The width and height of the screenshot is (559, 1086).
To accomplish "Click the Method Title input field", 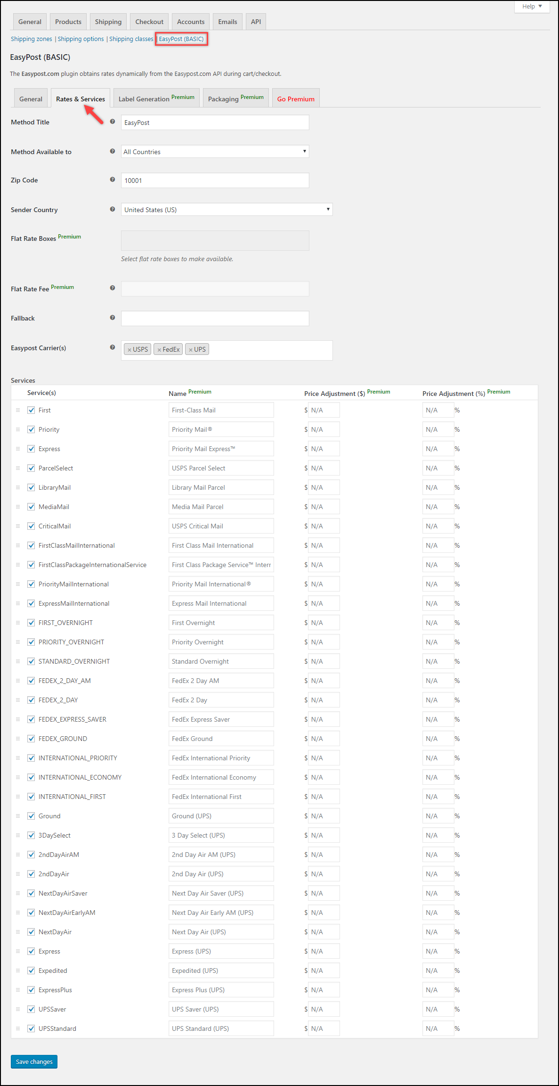I will point(215,123).
